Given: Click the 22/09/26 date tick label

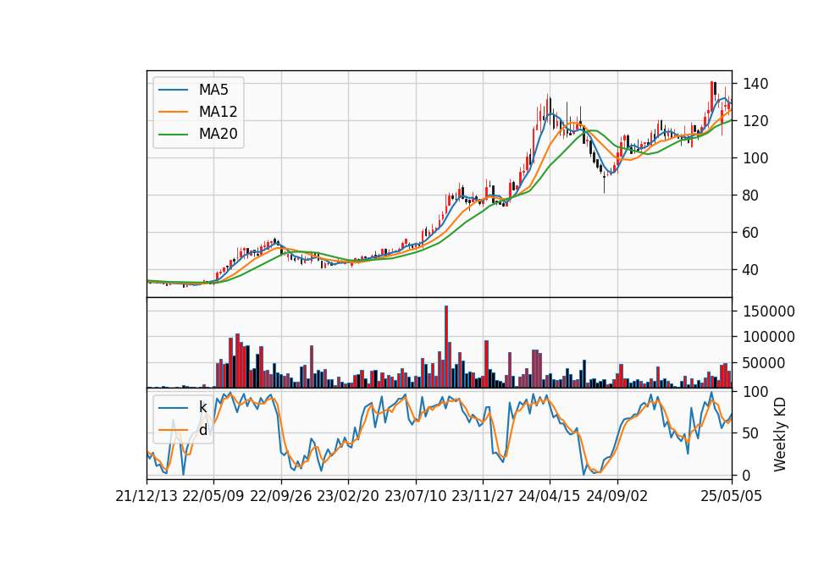Looking at the screenshot, I should point(281,496).
